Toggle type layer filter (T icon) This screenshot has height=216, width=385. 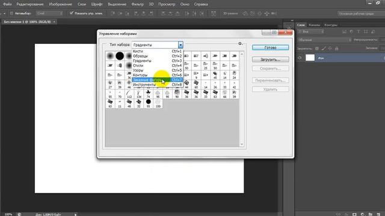[x=359, y=32]
